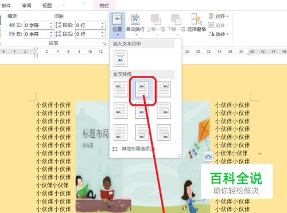Image resolution: width=287 pixels, height=213 pixels.
Task: Choose middle center text wrapping position
Action: click(142, 111)
